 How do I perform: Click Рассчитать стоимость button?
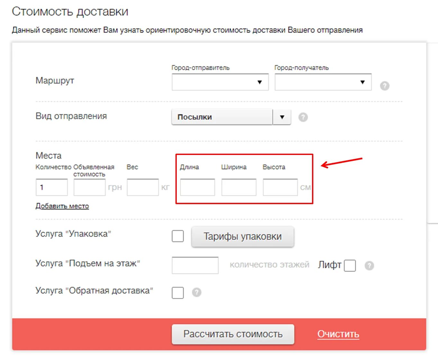pos(233,334)
